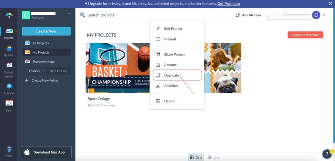Click the green workspace avatar C
This screenshot has height=161, width=335.
pyautogui.click(x=26, y=15)
